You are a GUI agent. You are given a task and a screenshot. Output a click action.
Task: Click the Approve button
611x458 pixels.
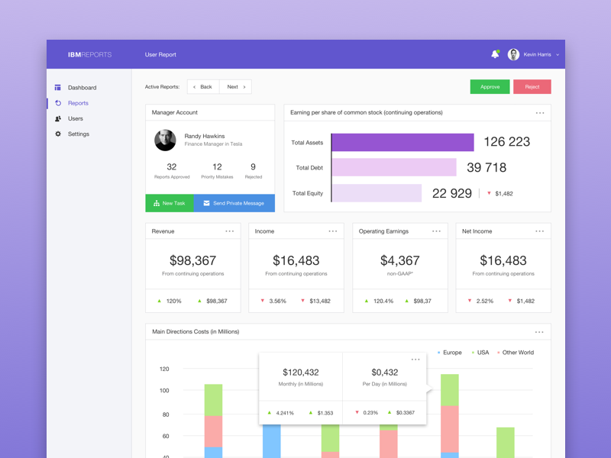490,86
